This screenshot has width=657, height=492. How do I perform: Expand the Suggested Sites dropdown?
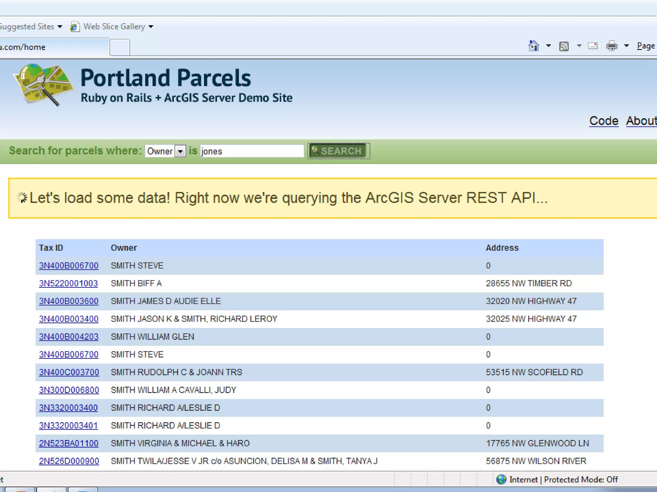click(x=60, y=27)
